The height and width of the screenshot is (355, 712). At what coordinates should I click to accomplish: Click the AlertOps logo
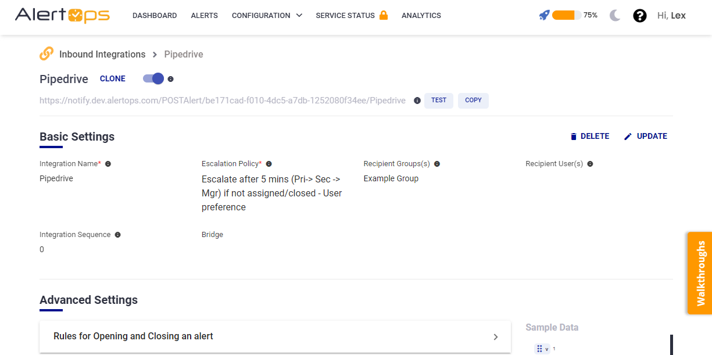click(62, 16)
